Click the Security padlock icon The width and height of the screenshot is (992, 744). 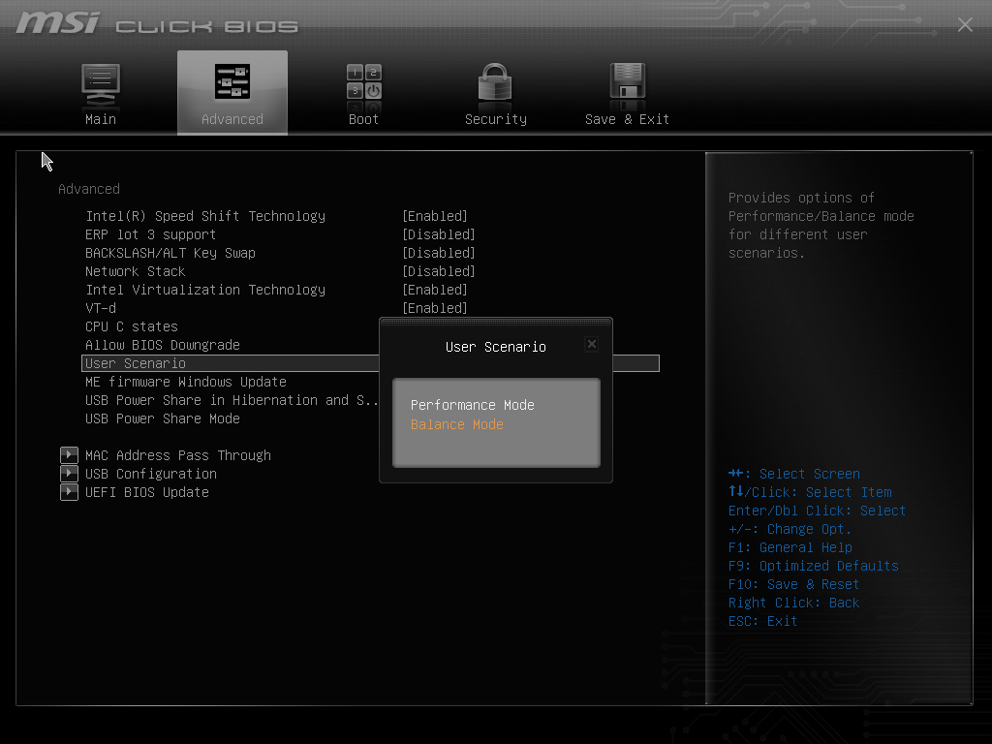point(495,82)
